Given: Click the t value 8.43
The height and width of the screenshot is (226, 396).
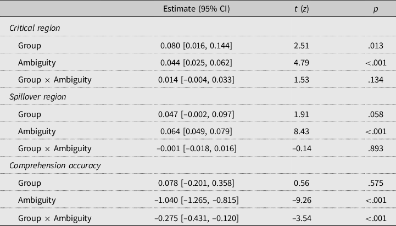Looking at the screenshot, I should pos(302,131).
